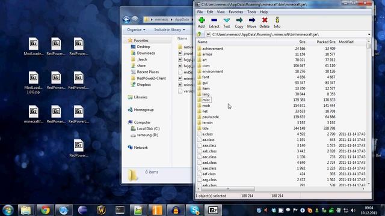Viewport: 385px width, 216px height.
Task: Select minecraftf... desktop archive
Action: point(34,114)
